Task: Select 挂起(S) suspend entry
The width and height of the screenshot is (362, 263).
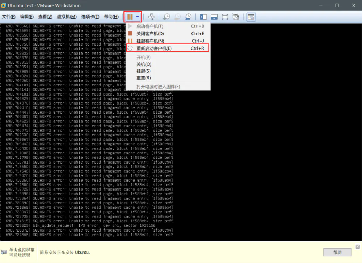Action: pos(168,71)
